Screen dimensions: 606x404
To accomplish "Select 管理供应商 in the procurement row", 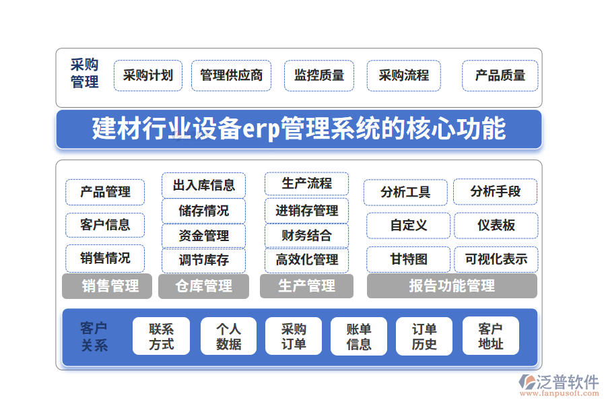I will pos(232,75).
